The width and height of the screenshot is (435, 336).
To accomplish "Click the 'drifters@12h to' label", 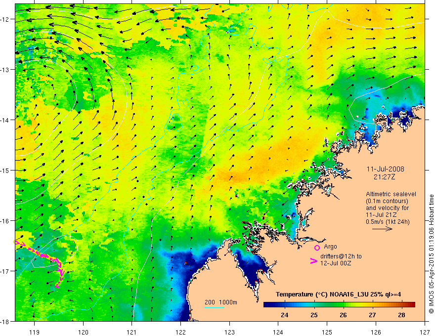I will click(x=341, y=256).
